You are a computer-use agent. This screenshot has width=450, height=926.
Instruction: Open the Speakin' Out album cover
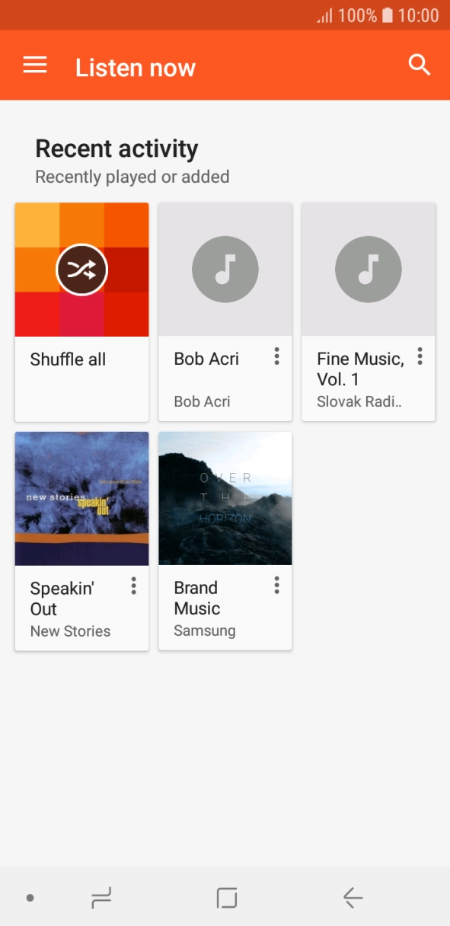82,499
